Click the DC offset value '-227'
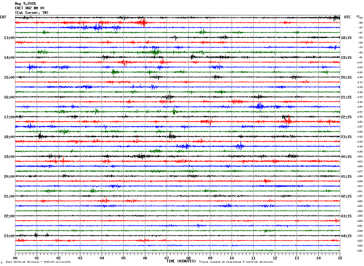This screenshot has height=266, width=364. coord(360,241)
